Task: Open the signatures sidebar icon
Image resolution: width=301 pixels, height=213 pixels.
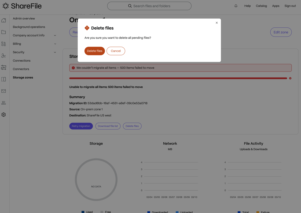Action: pyautogui.click(x=4, y=56)
